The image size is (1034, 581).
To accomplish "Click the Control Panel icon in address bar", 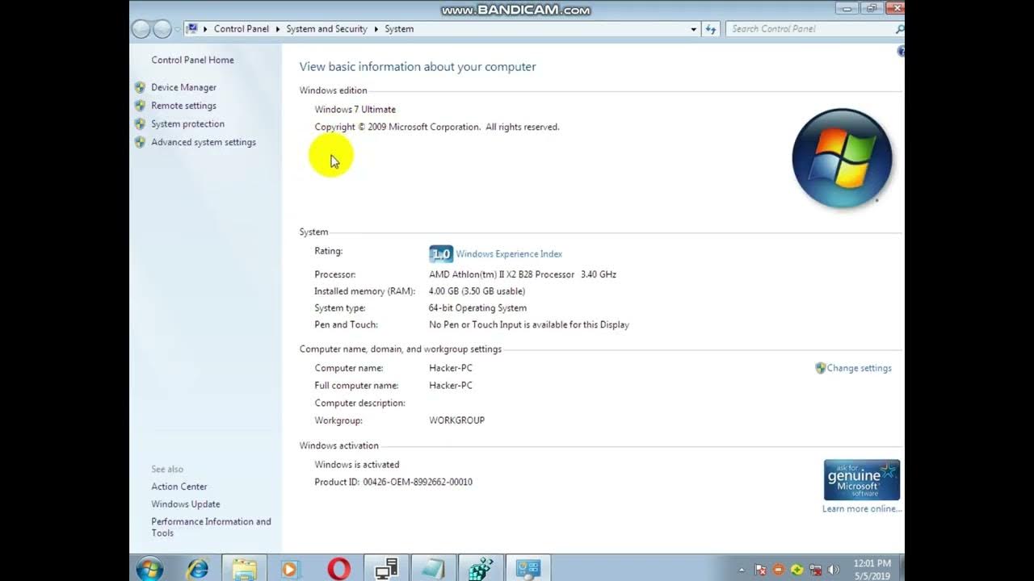I will point(192,28).
